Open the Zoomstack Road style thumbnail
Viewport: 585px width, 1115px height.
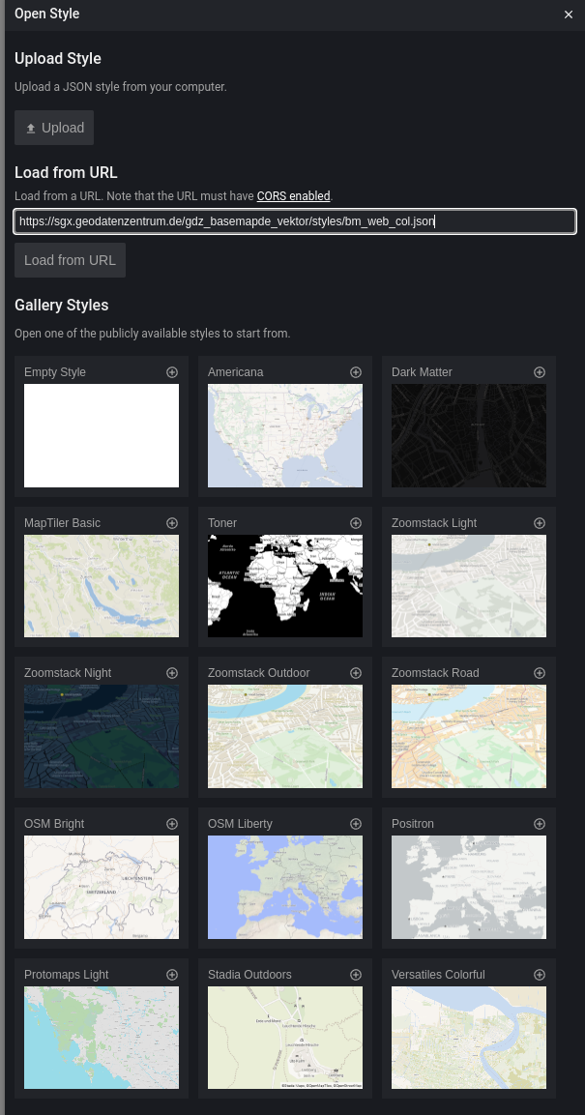pyautogui.click(x=469, y=736)
